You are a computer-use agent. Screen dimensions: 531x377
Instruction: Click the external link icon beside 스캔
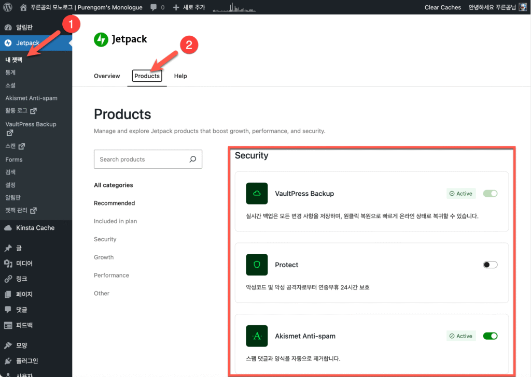[x=22, y=146]
